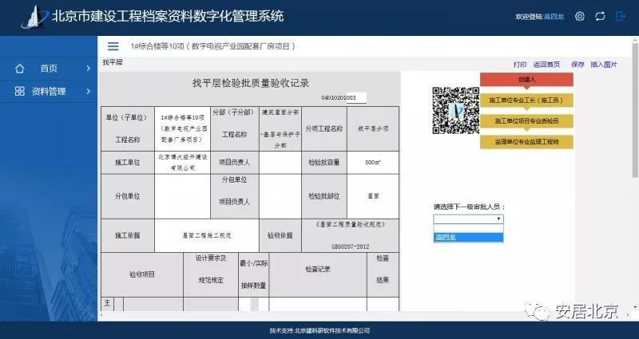This screenshot has width=639, height=339.
Task: Click the 保存 save link
Action: 577,64
